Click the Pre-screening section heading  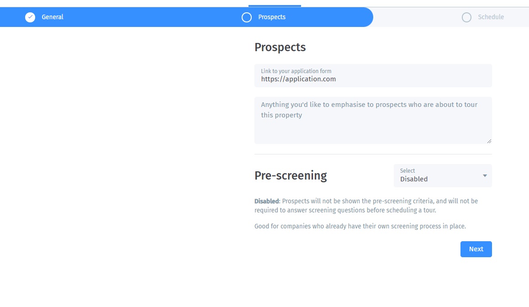point(291,176)
